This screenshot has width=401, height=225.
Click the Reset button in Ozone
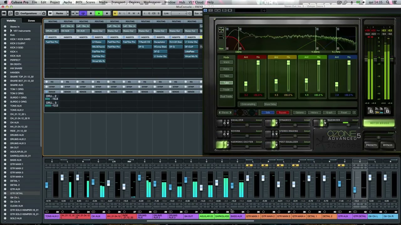click(x=344, y=112)
